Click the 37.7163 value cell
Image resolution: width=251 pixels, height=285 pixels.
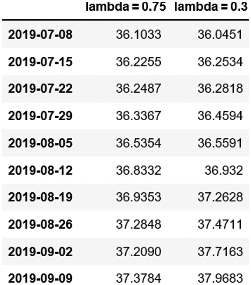(220, 251)
